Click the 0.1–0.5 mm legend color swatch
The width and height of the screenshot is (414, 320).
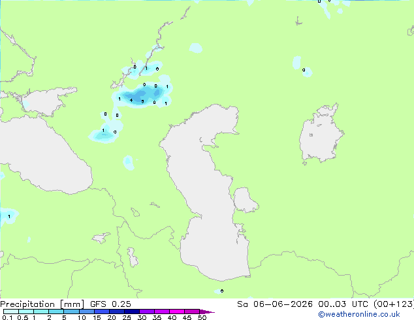coord(11,312)
